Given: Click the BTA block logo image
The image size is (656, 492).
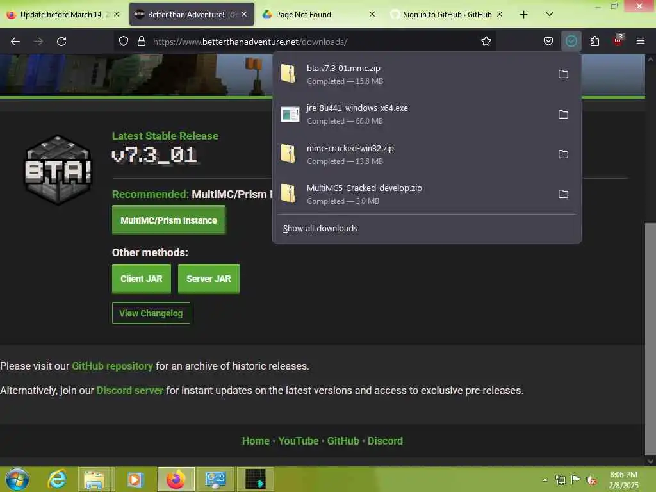Looking at the screenshot, I should 58,169.
